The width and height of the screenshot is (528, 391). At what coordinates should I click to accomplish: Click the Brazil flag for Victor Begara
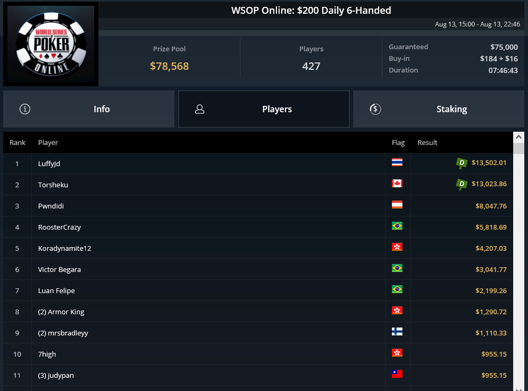coord(397,268)
